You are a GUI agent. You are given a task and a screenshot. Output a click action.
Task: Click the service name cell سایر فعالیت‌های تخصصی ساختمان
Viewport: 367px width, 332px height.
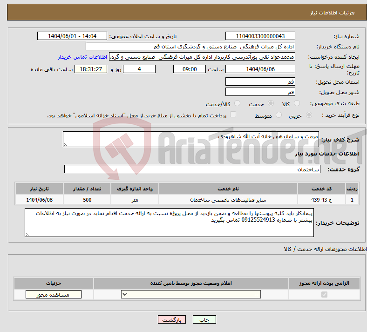point(228,200)
